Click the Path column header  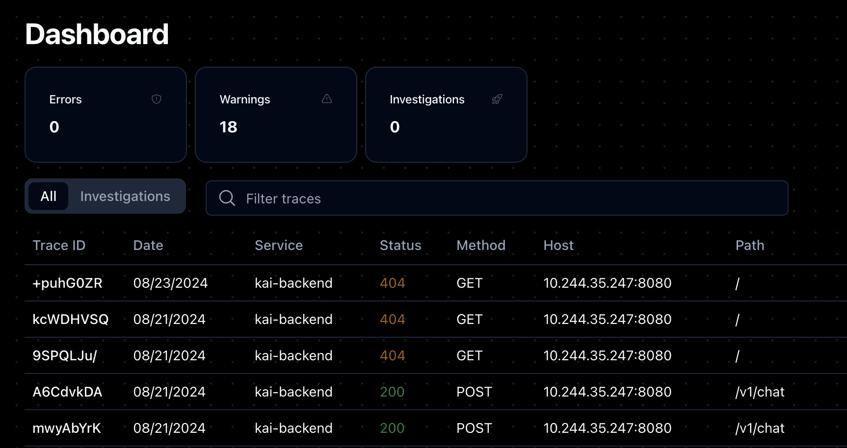[x=750, y=245]
